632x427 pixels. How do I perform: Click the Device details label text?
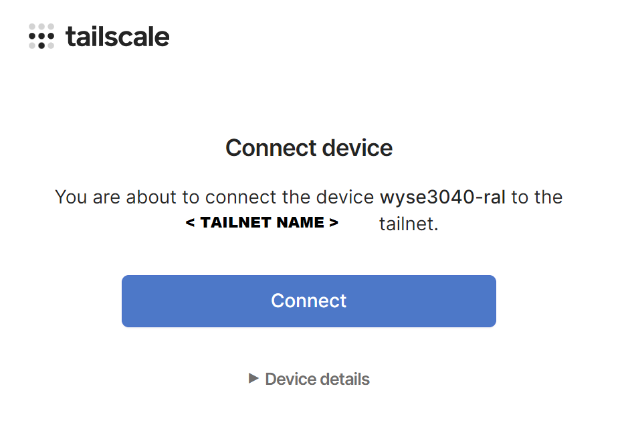(x=317, y=379)
